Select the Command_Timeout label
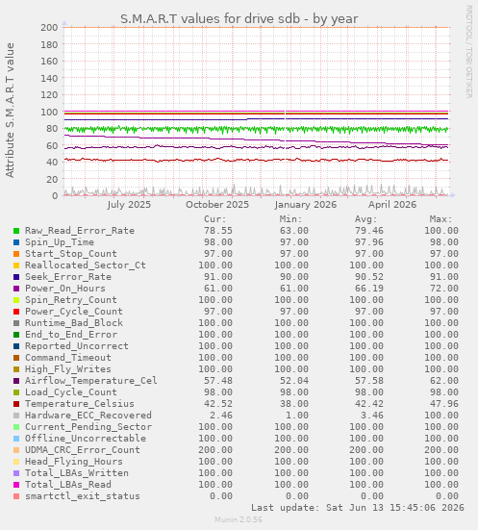The width and height of the screenshot is (478, 530). point(68,358)
